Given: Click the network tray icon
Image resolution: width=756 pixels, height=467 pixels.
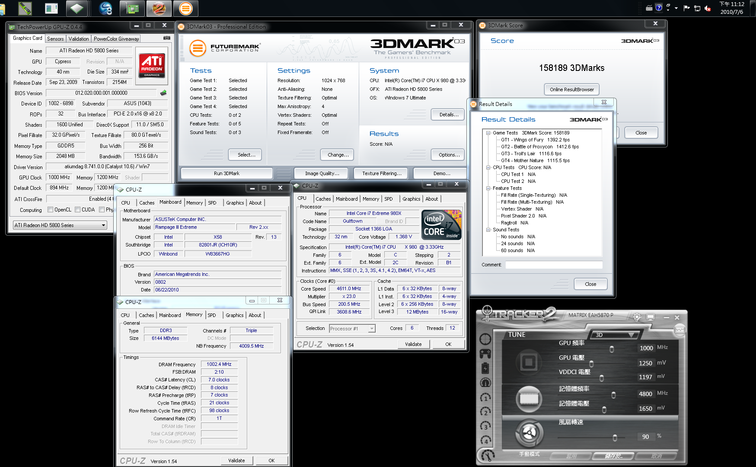Looking at the screenshot, I should [x=697, y=8].
